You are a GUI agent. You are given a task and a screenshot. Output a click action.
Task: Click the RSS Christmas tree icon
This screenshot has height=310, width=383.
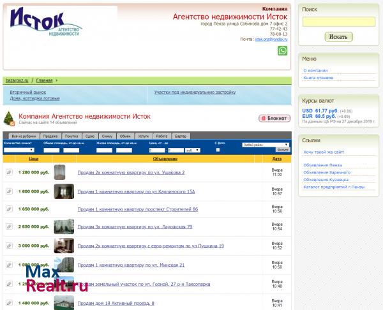pos(10,119)
